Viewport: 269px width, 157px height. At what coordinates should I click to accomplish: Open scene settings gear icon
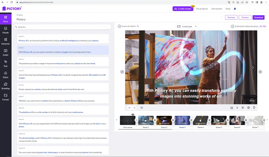point(249,108)
